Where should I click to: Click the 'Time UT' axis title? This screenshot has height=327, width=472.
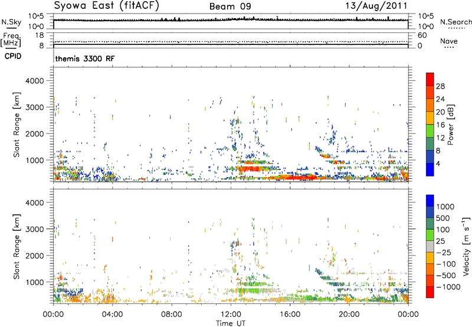[231, 323]
